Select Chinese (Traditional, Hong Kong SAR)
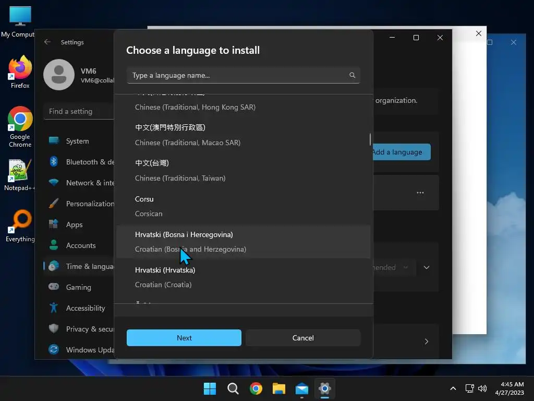The image size is (534, 401). [243, 103]
